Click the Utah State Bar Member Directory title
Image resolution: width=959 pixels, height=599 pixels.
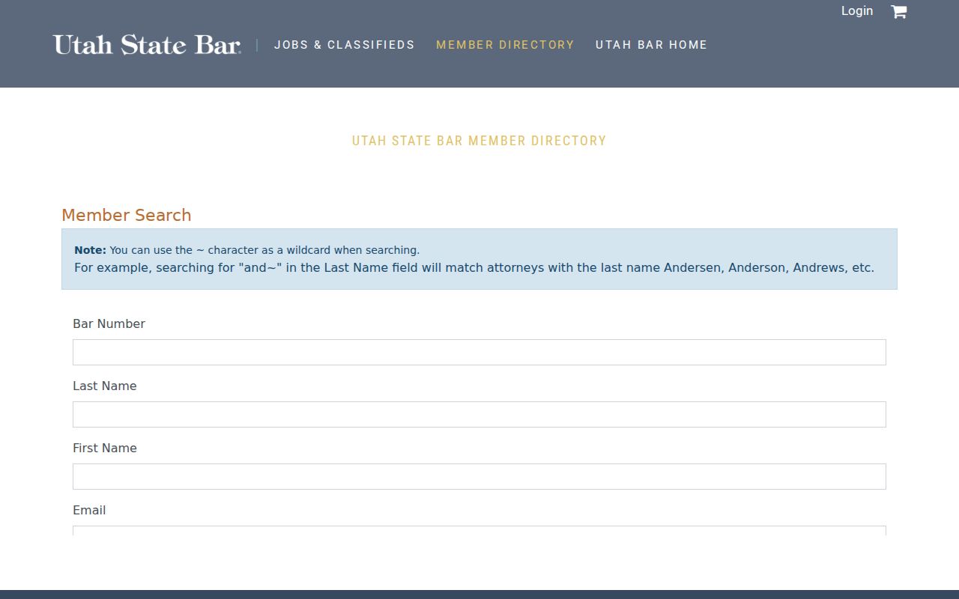click(x=479, y=141)
